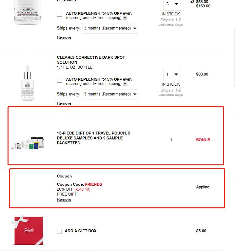
Task: Click the Clearly Corrective Dark Spot Solution title
Action: [x=91, y=60]
